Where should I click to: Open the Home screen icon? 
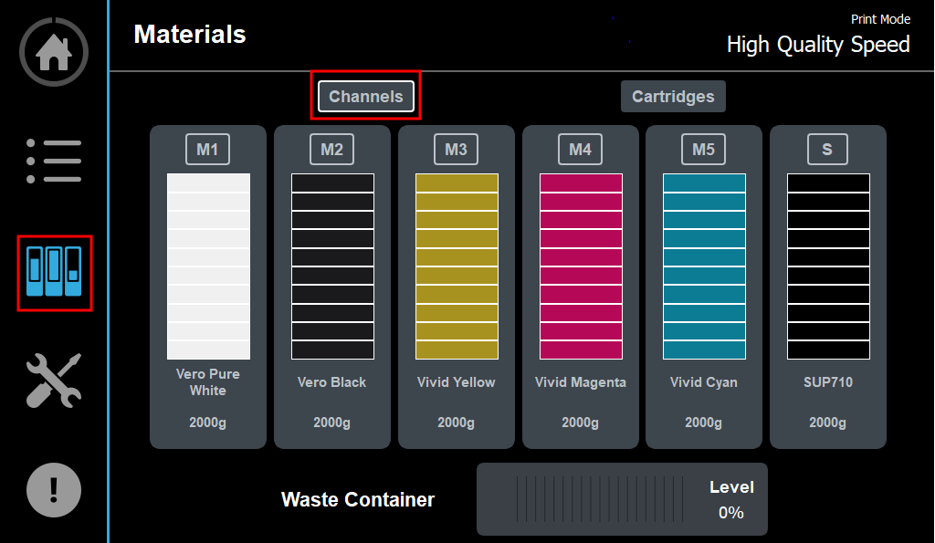[54, 52]
